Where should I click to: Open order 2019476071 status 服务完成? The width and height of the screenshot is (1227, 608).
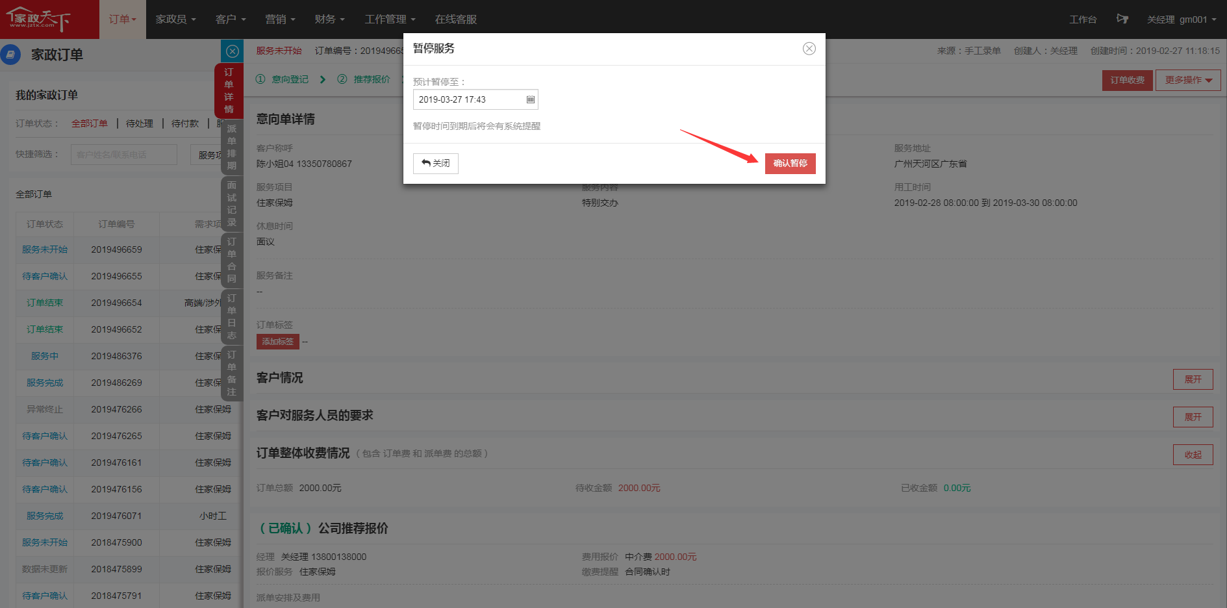tap(45, 516)
